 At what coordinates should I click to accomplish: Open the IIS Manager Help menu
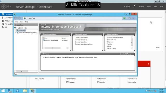(x=27, y=22)
